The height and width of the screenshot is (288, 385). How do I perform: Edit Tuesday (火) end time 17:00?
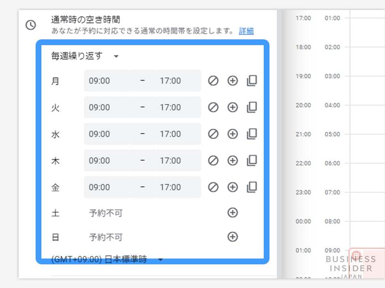click(x=178, y=107)
